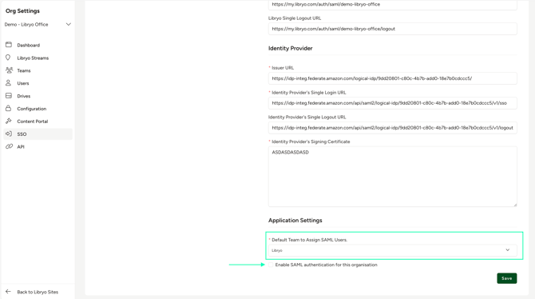Click the demo-libryo-office SAML URL field
Viewport: 535px width, 299px height.
point(392,5)
